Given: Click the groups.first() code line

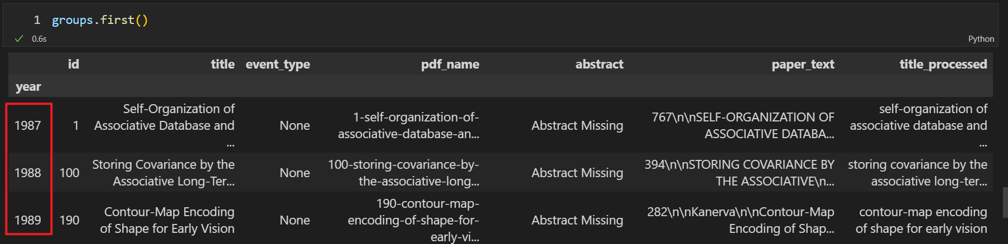Looking at the screenshot, I should pos(100,20).
